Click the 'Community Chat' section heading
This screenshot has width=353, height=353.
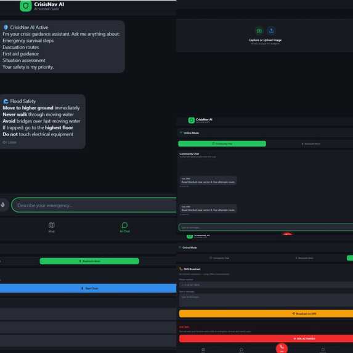pyautogui.click(x=189, y=154)
